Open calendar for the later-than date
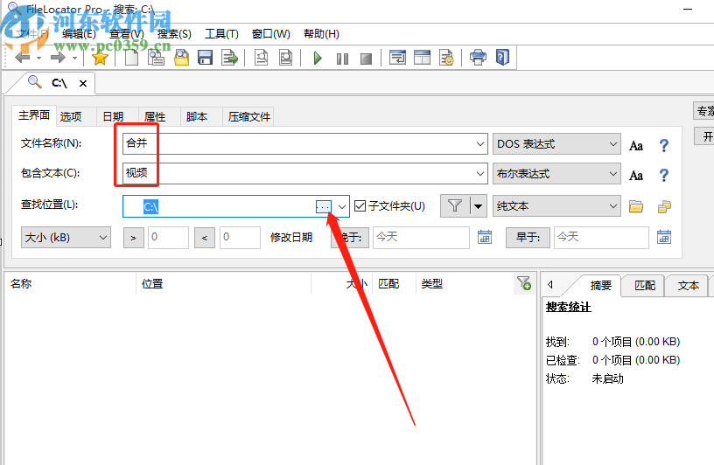714x465 pixels. (x=485, y=237)
